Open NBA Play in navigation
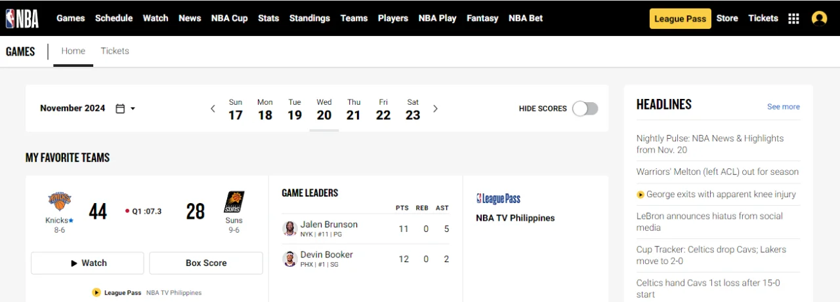 [437, 18]
